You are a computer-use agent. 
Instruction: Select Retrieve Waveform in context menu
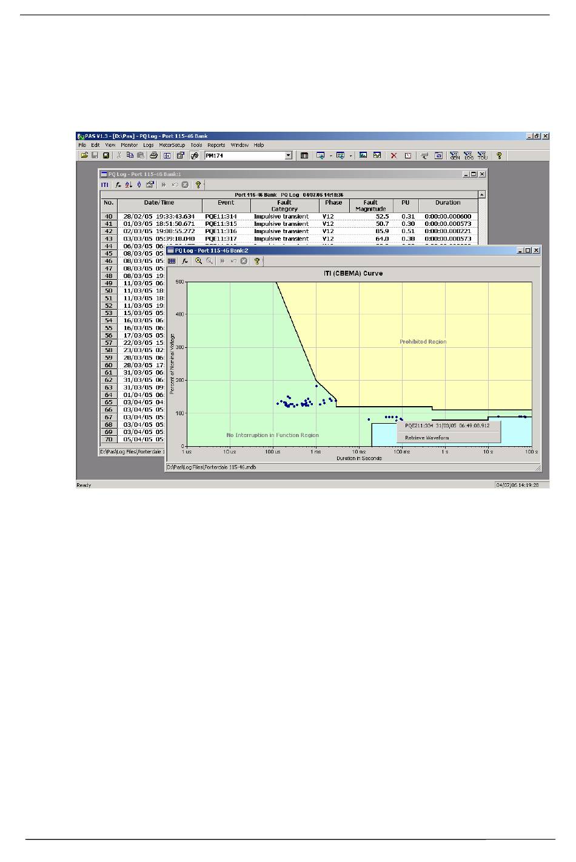click(x=427, y=438)
